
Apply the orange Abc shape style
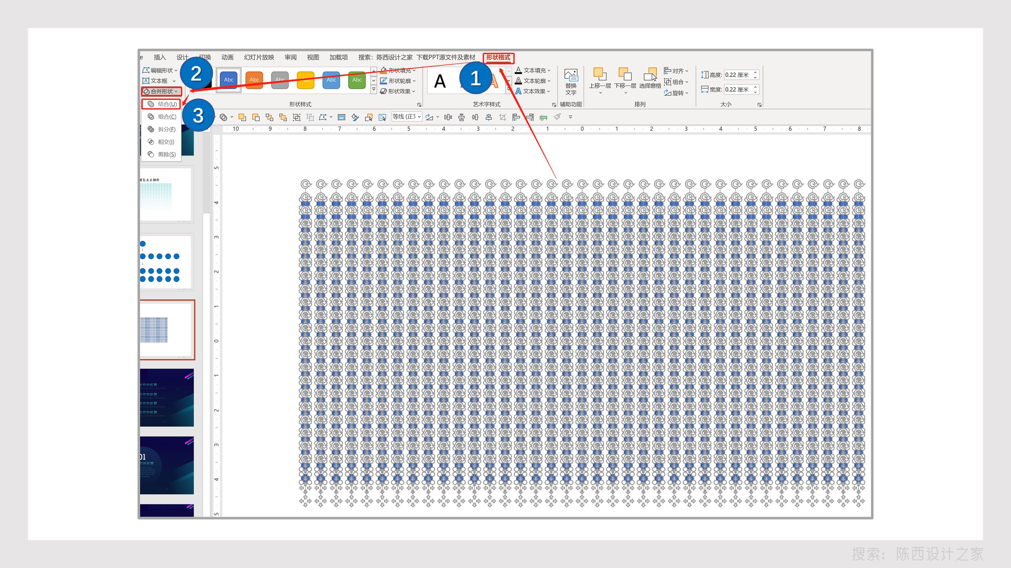tap(254, 80)
